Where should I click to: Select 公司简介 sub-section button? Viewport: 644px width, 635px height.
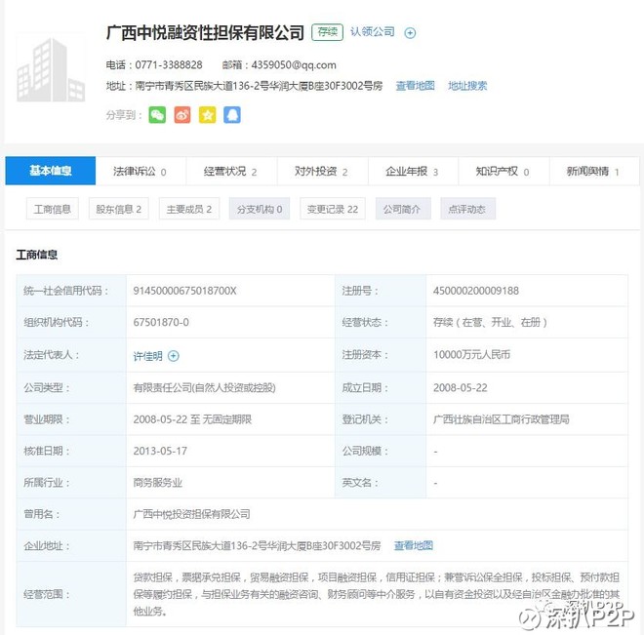[403, 209]
